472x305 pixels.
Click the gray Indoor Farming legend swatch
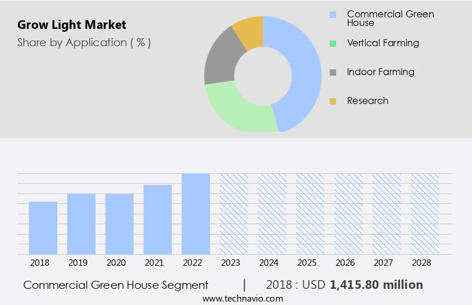(x=333, y=72)
